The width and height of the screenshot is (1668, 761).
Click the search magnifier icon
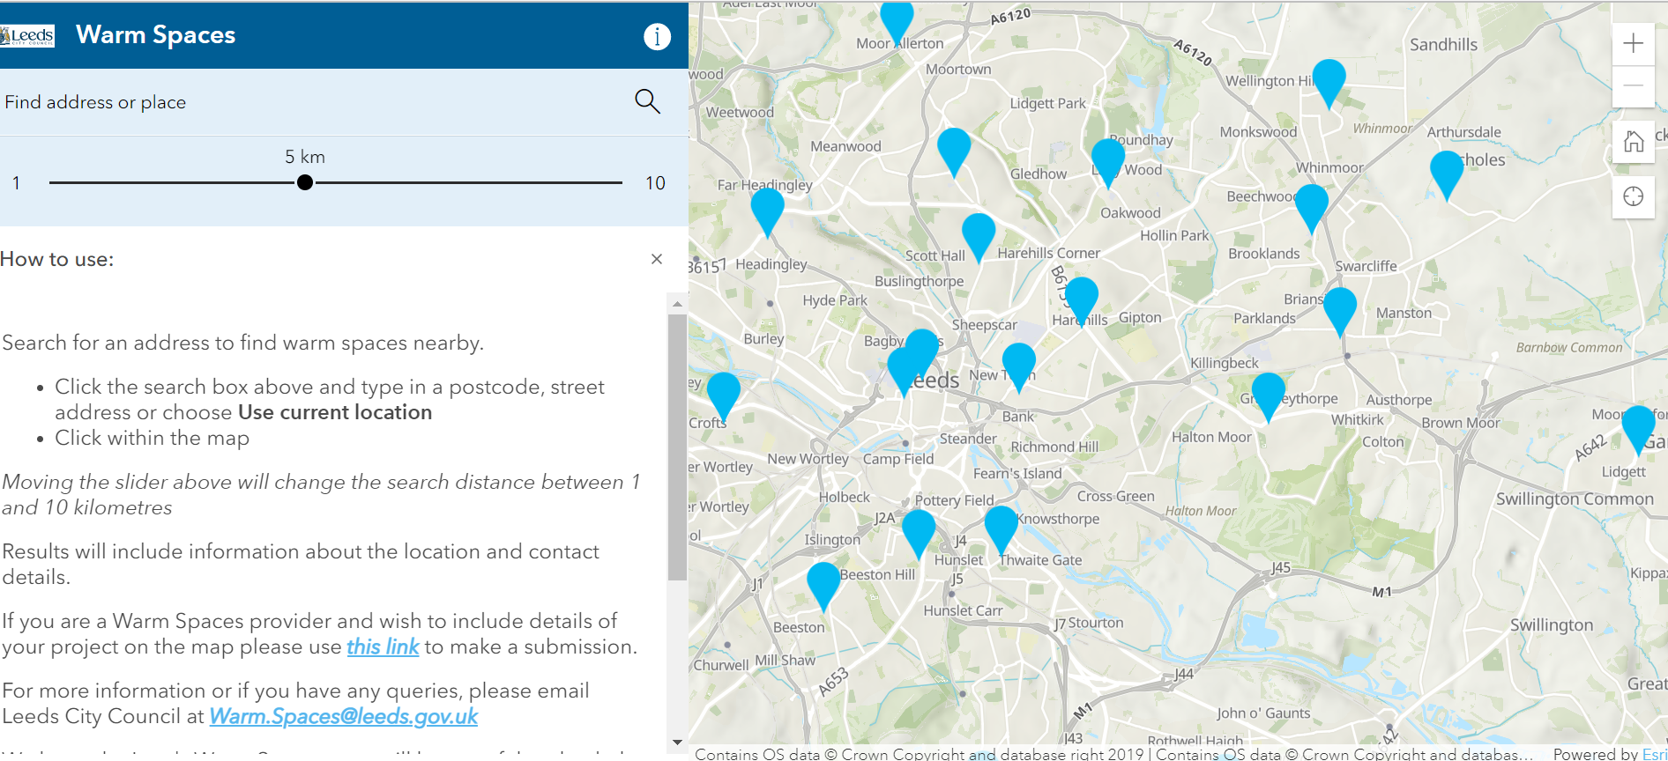[647, 101]
